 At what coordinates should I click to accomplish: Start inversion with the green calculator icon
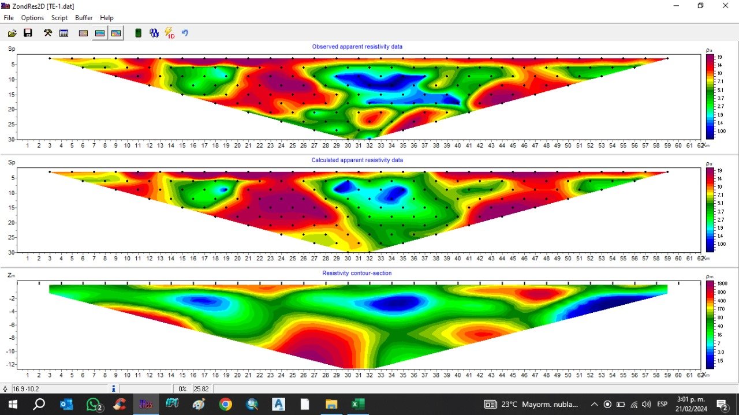pyautogui.click(x=138, y=33)
